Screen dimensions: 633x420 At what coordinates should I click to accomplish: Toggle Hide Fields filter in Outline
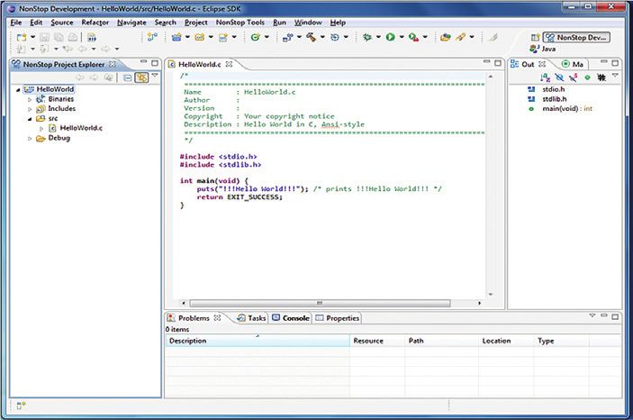tap(559, 78)
